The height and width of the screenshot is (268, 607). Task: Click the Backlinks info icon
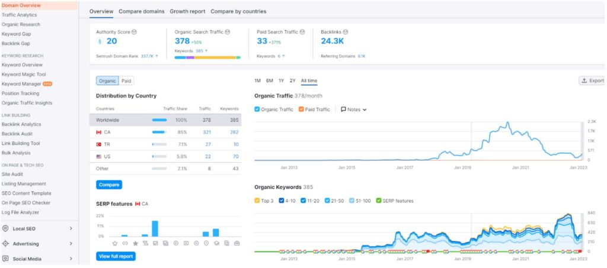[x=346, y=32]
